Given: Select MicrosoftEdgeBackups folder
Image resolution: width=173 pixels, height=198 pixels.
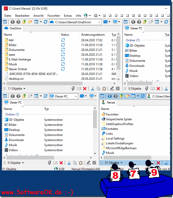Looking at the screenshot, I should pyautogui.click(x=121, y=148).
